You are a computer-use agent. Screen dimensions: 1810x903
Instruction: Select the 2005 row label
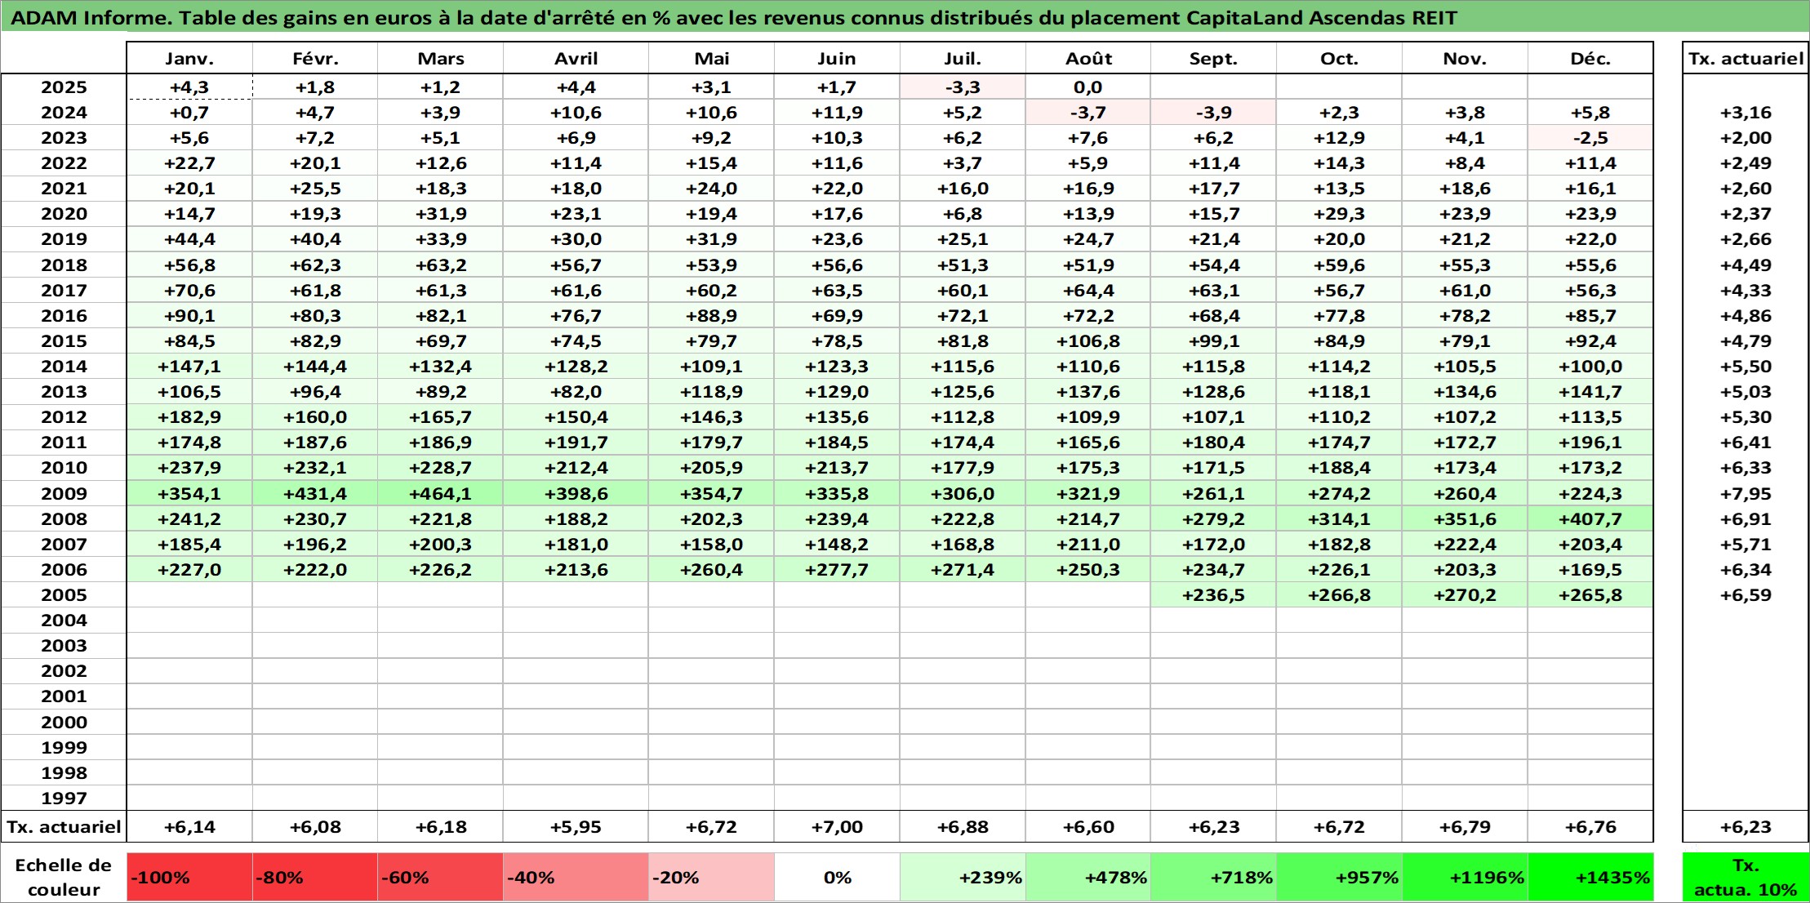(x=64, y=594)
